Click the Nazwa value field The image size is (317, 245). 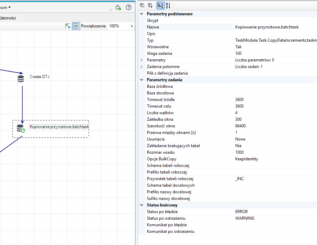point(275,27)
